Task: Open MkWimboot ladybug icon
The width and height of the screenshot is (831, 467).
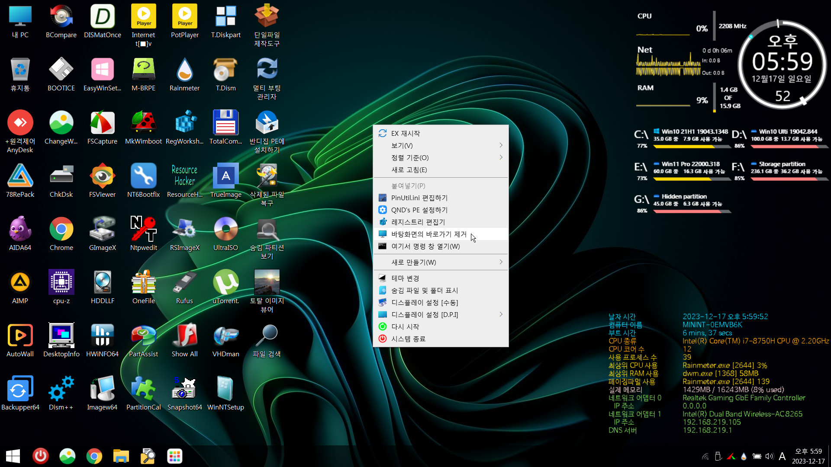Action: [144, 128]
